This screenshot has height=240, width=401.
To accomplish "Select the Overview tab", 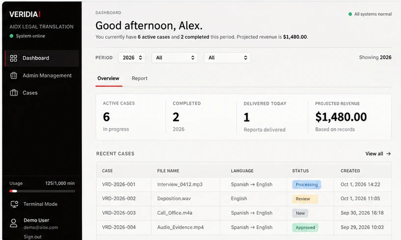I will pos(108,78).
